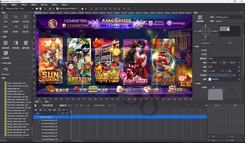Activate the hand pan tool

82,9
